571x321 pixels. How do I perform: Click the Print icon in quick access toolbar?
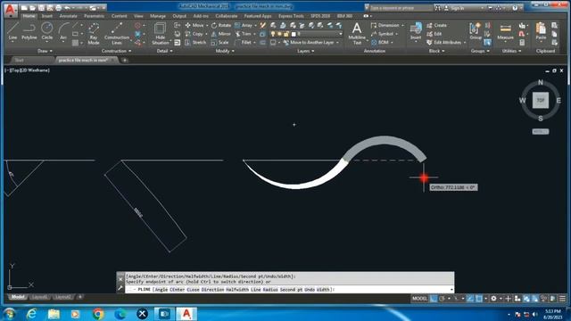(58, 7)
